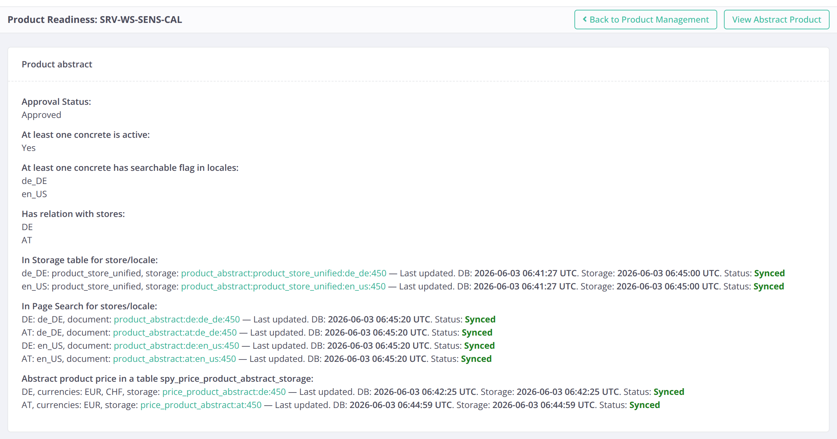Click the 'At least one concrete is active' label
This screenshot has height=439, width=837.
86,134
